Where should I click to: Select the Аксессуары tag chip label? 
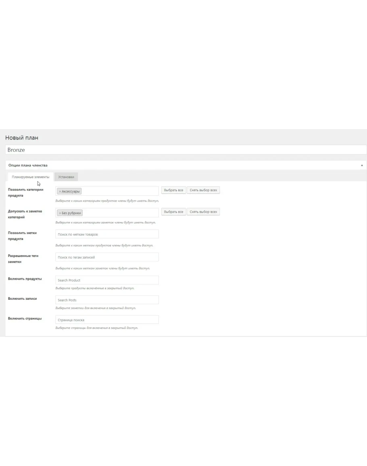[x=71, y=191]
